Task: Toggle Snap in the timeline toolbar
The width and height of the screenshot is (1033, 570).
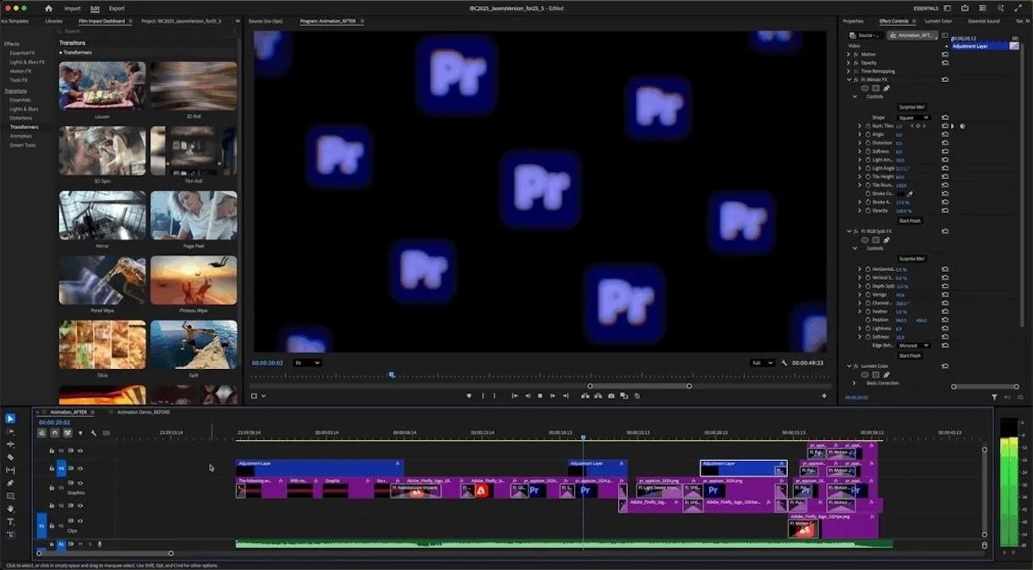Action: pyautogui.click(x=54, y=433)
